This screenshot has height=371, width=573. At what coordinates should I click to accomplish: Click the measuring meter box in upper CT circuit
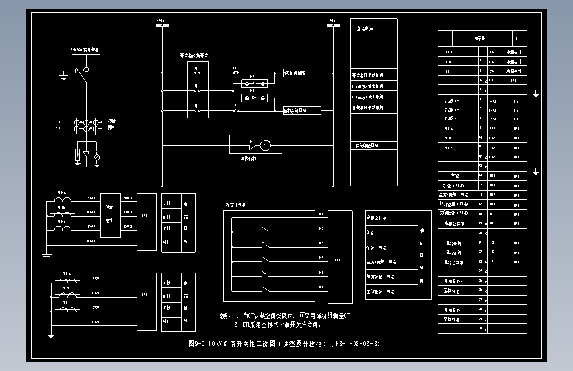pyautogui.click(x=110, y=215)
